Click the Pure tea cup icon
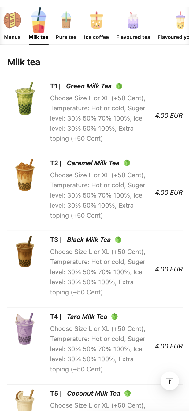Screen dimensions: 189x411 pos(66,20)
